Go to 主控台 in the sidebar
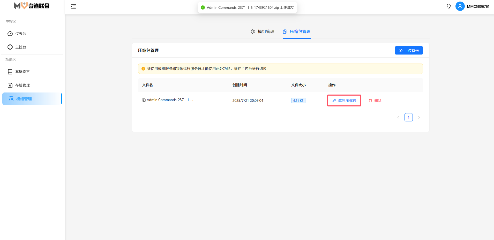The width and height of the screenshot is (494, 240). click(20, 47)
